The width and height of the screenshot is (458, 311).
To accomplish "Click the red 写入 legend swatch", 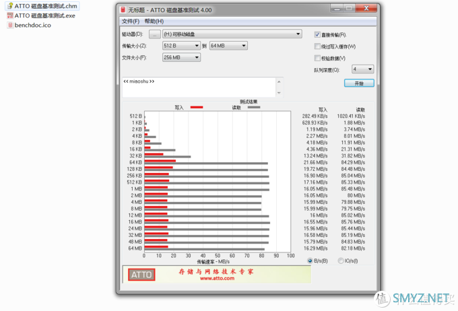I will pos(197,107).
